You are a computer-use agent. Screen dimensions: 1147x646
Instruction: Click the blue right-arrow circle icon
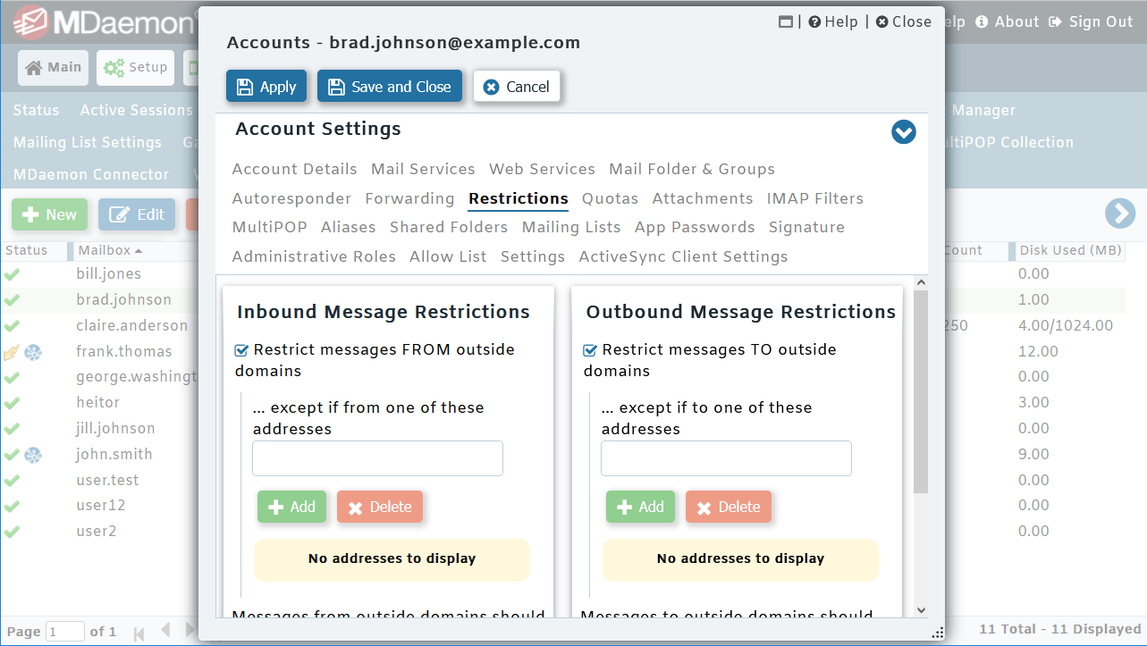[x=1120, y=214]
